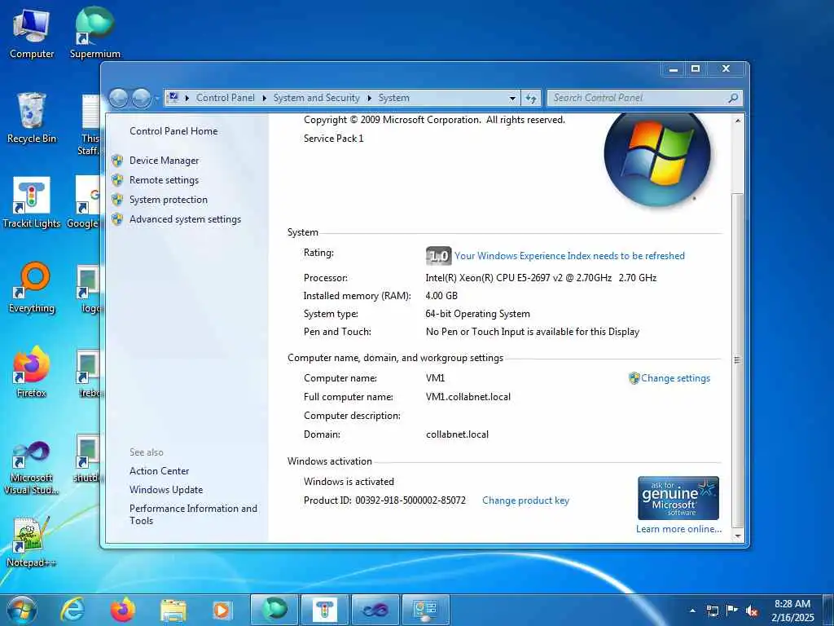Click Learn more online link
Screen dimensions: 834x626
tap(678, 529)
